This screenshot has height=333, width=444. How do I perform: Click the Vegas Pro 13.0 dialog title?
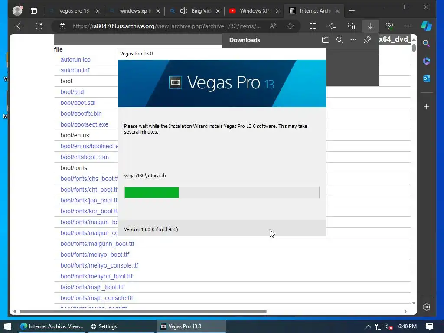click(x=137, y=54)
